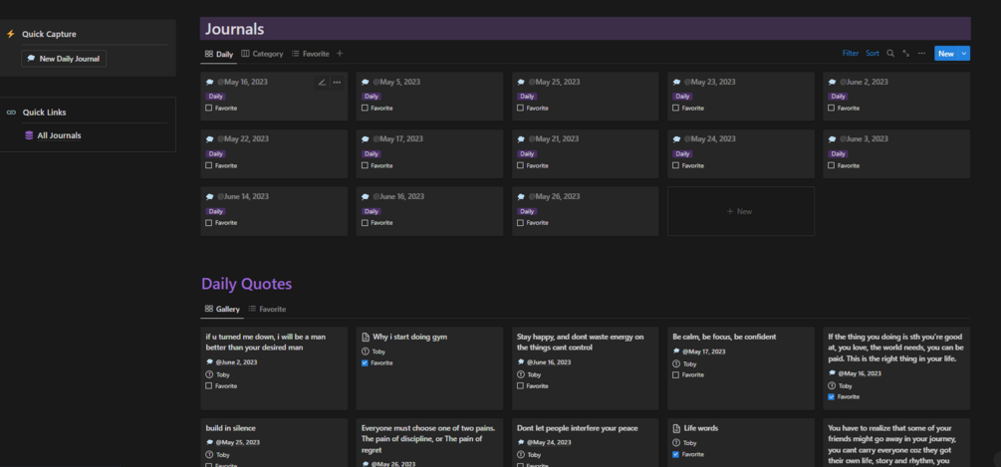Screen dimensions: 1001x467
Task: Click the chat icon on May 5, 2023 card
Action: (x=366, y=83)
